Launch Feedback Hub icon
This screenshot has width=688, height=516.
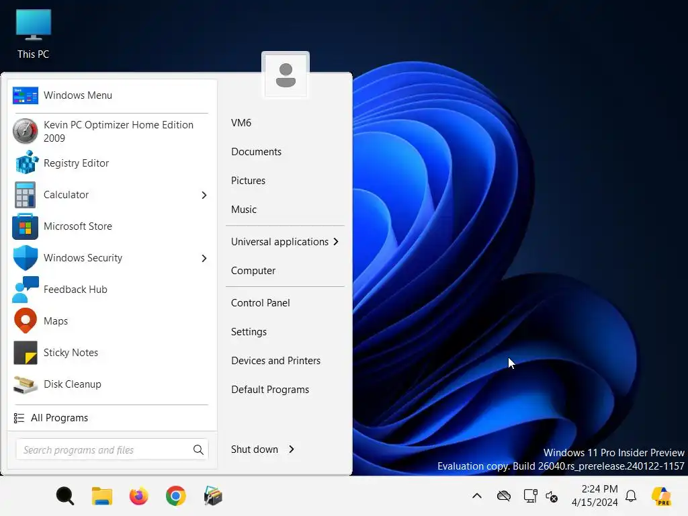point(26,290)
